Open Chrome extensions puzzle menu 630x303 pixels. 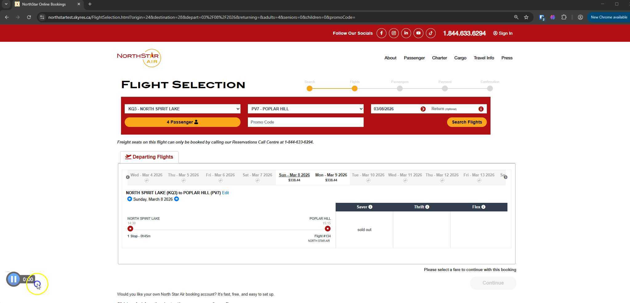click(564, 17)
